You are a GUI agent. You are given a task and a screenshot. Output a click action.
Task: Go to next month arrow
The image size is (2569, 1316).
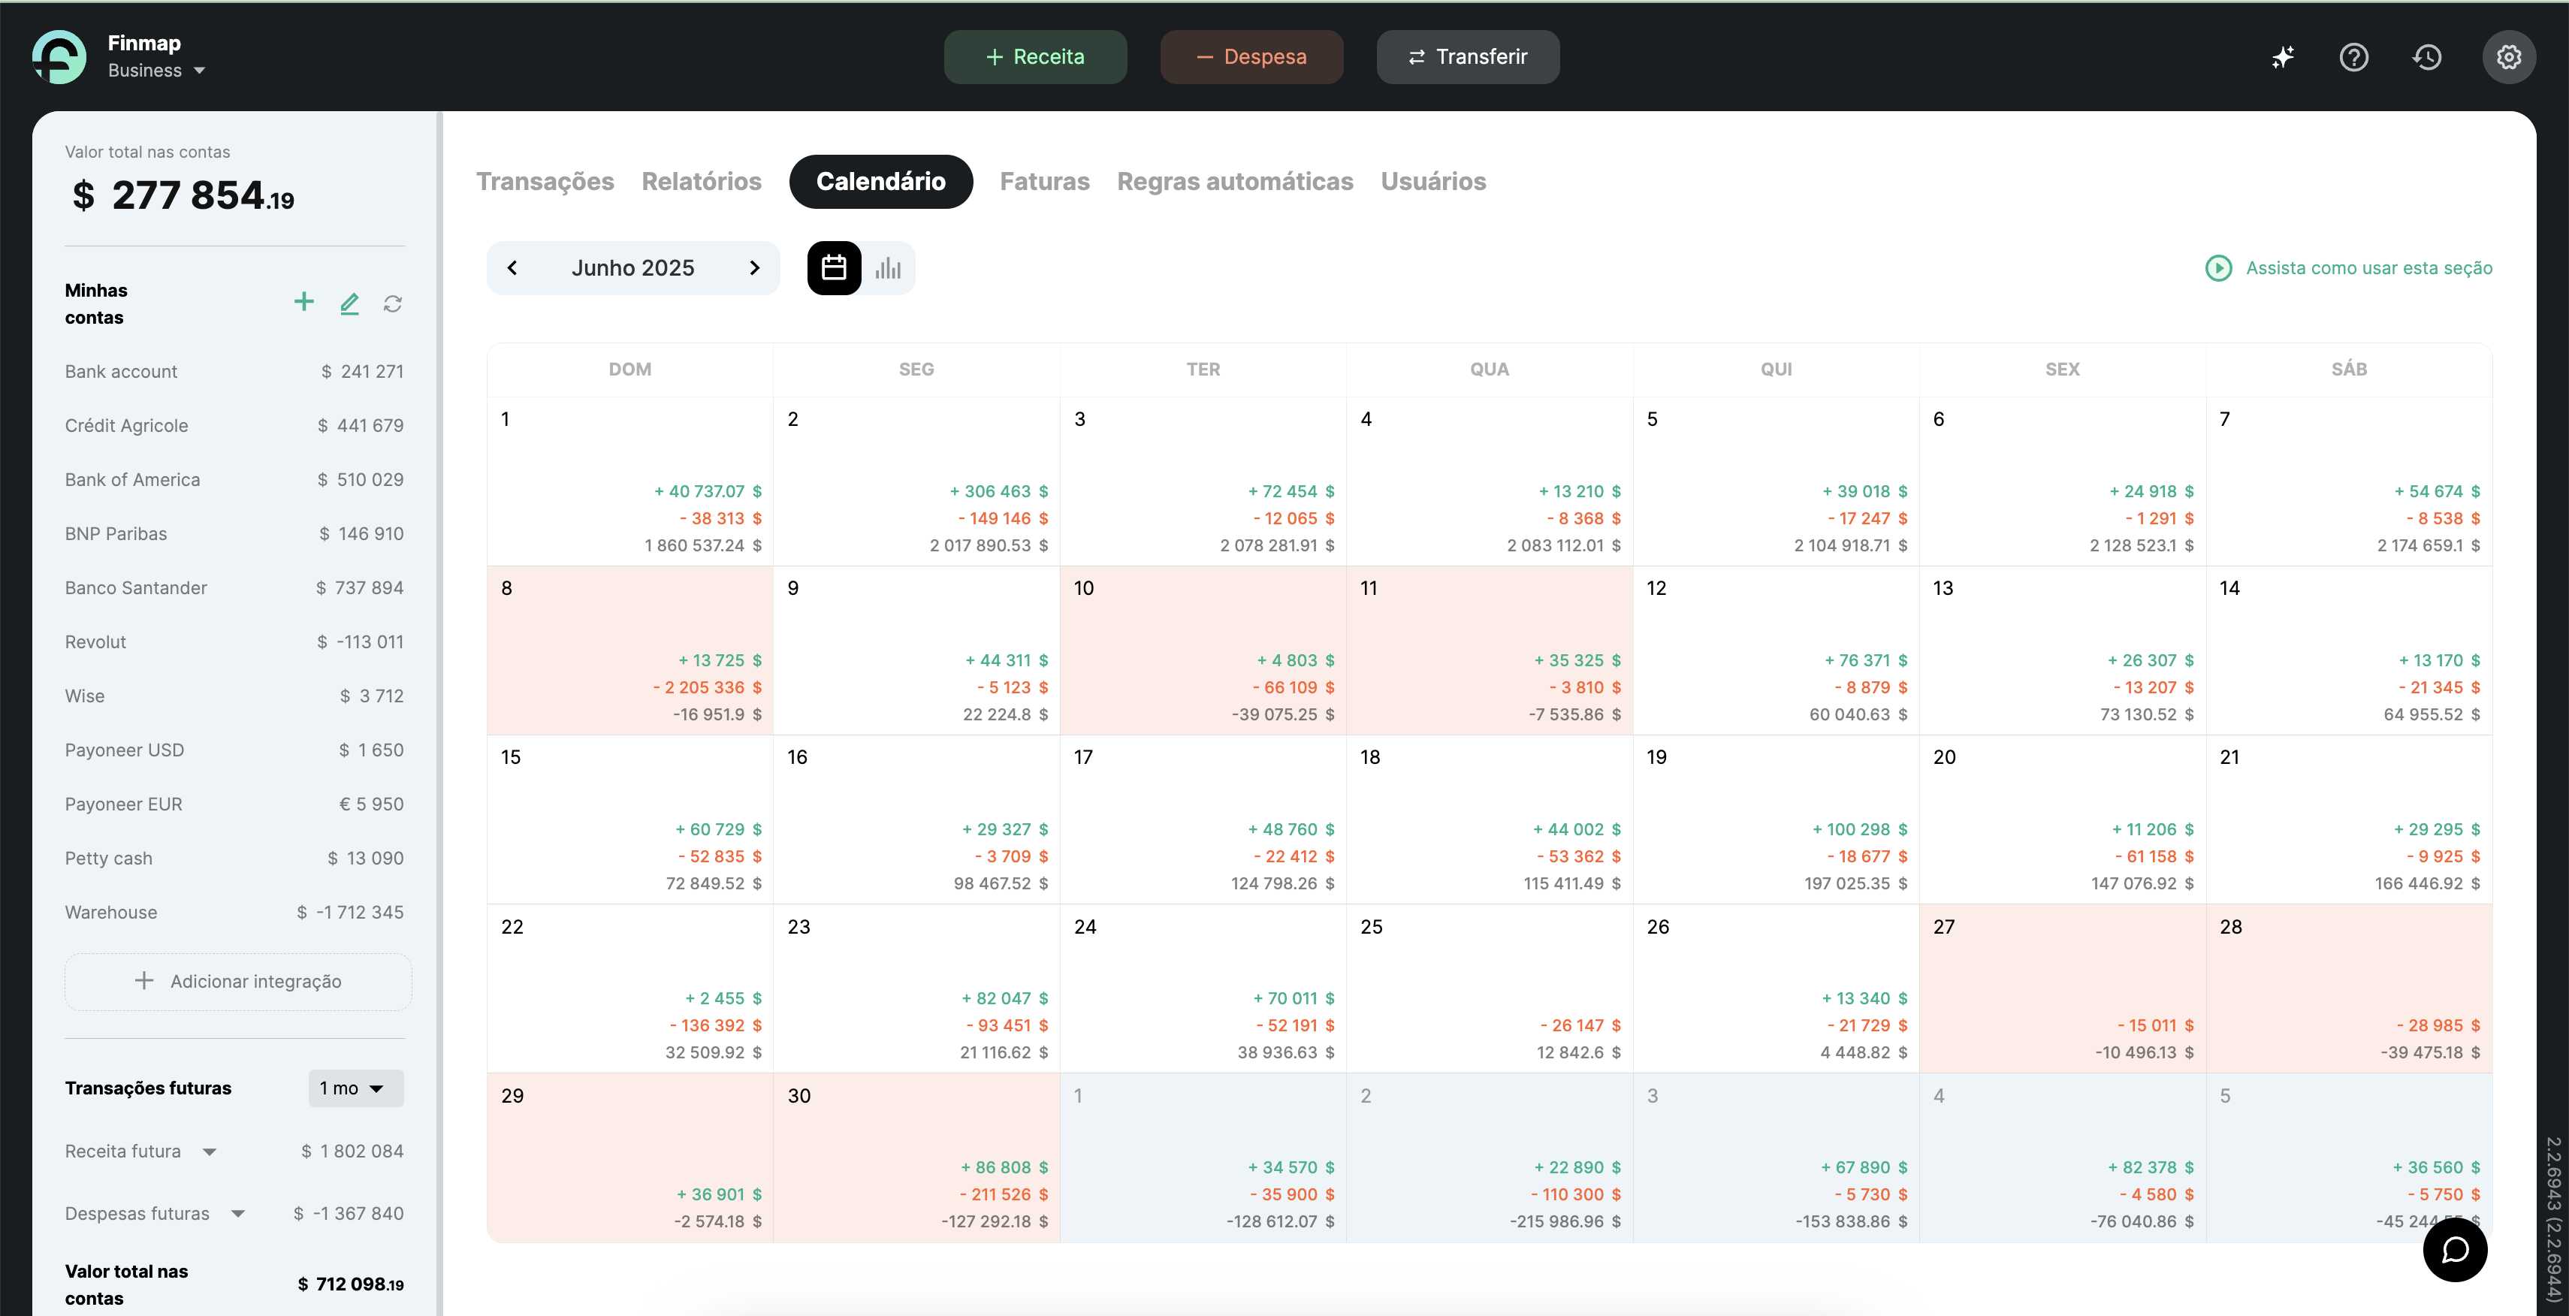[754, 268]
